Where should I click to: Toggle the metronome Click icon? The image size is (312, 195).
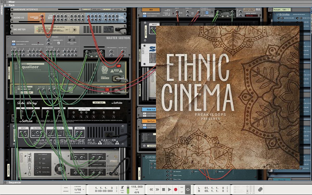pyautogui.click(x=122, y=187)
